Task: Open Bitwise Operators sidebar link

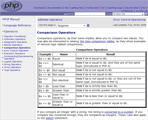Action: click(x=13, y=45)
